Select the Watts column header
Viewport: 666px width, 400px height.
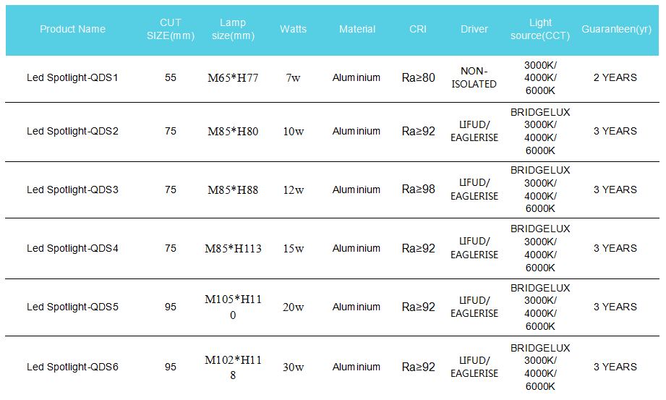[x=293, y=30]
